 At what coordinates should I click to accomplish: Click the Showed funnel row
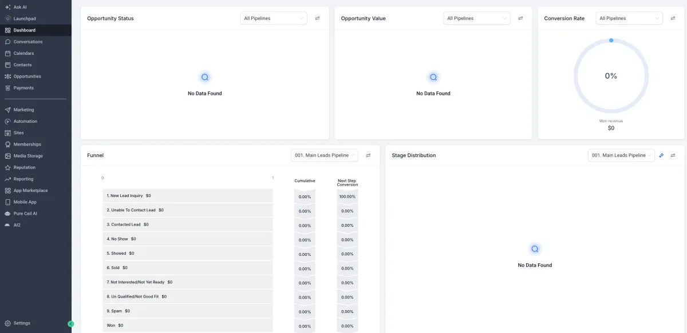(188, 253)
